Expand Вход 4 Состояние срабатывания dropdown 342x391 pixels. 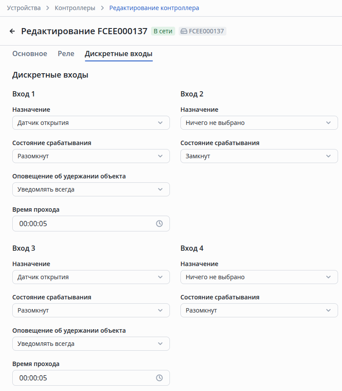pos(259,310)
